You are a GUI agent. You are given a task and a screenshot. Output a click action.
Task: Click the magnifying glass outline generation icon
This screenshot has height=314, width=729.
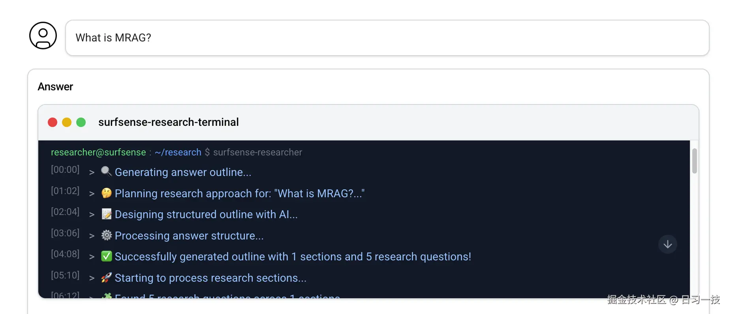click(106, 171)
